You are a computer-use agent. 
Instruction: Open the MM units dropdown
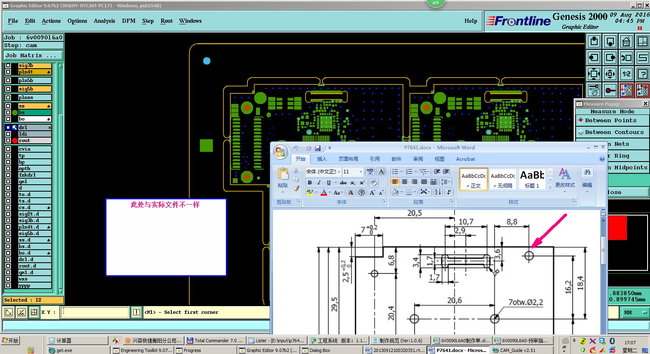point(635,312)
